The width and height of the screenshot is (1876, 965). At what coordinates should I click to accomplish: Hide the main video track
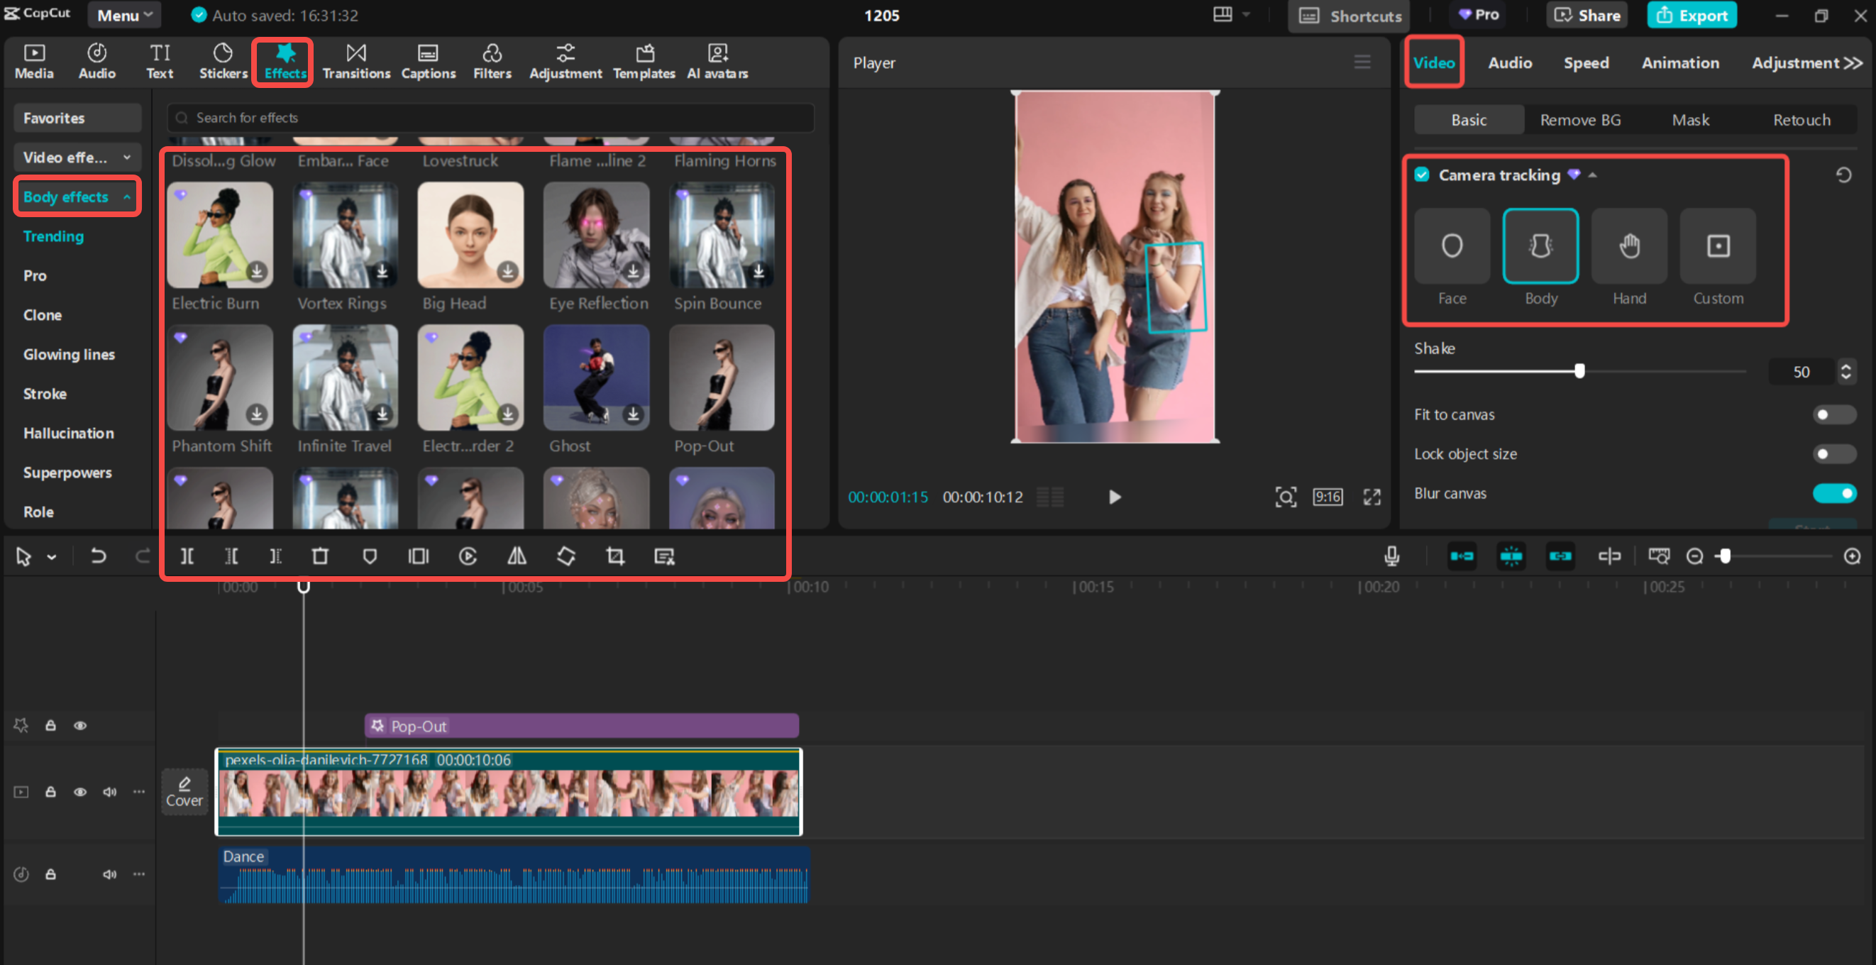click(80, 792)
